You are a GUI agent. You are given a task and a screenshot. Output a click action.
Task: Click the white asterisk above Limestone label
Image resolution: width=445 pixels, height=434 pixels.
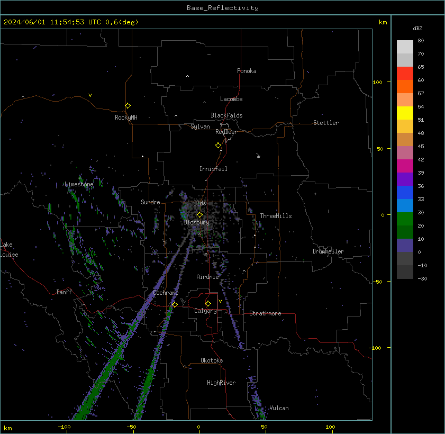[79, 178]
